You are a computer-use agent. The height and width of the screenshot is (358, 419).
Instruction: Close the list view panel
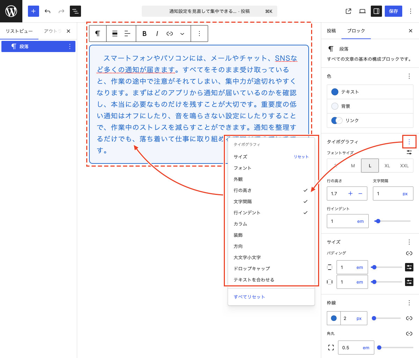pos(68,31)
